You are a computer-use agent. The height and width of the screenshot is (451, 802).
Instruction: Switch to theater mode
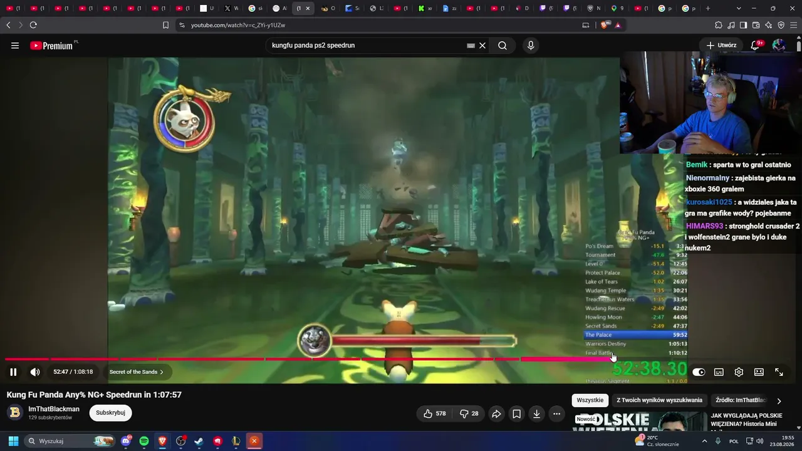[x=759, y=372]
